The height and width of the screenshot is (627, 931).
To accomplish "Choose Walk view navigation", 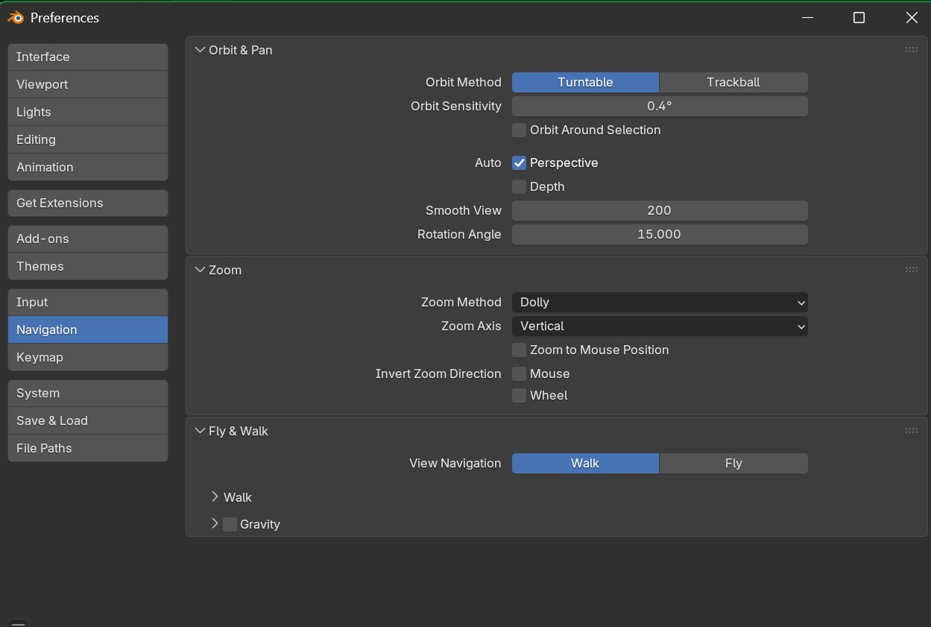I will click(585, 463).
